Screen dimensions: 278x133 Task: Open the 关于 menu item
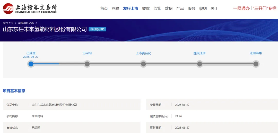[214, 8]
